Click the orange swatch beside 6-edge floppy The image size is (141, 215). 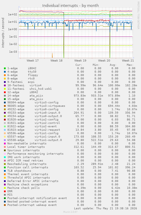[x=5, y=75]
